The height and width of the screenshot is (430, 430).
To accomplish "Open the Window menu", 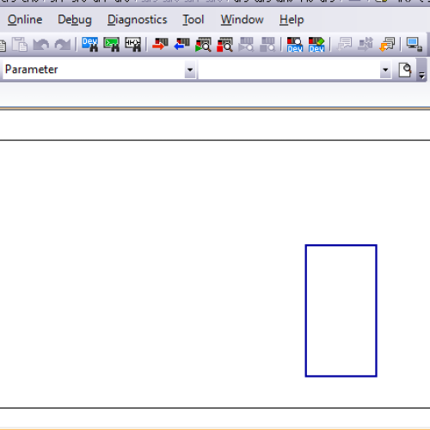I will 242,20.
